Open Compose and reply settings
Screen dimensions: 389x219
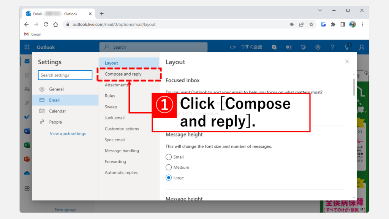pos(129,74)
